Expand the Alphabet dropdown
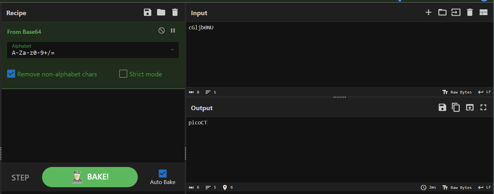The height and width of the screenshot is (194, 494). [172, 50]
